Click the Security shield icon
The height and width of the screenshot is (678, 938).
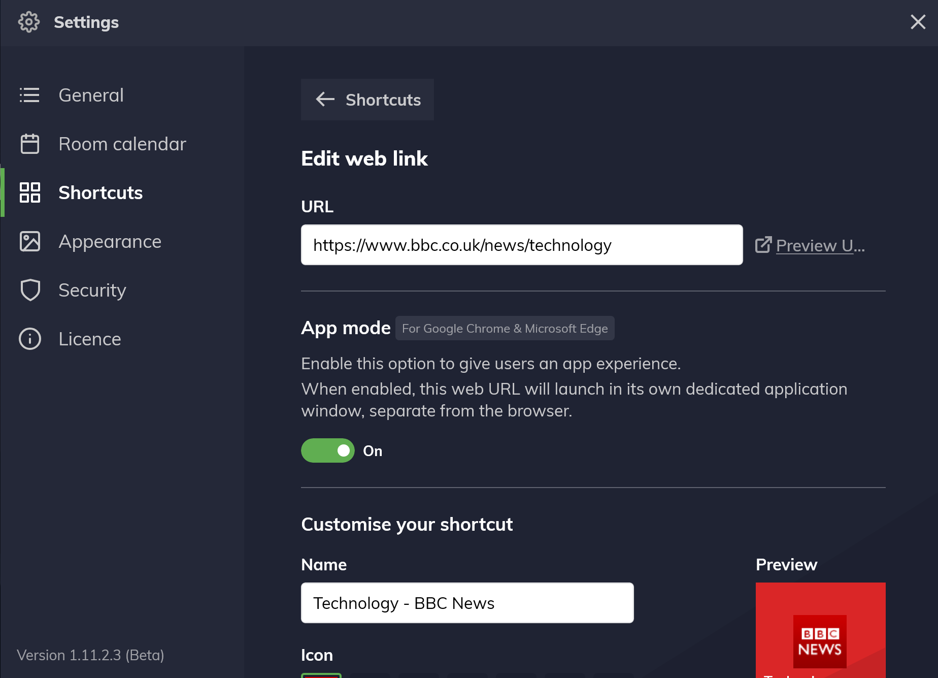tap(29, 290)
